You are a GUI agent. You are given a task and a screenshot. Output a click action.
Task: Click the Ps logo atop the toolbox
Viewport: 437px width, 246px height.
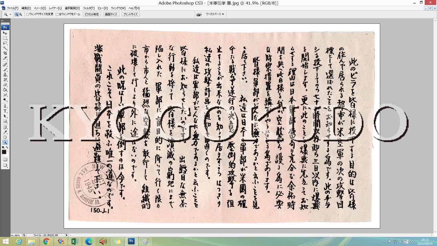tap(5, 27)
